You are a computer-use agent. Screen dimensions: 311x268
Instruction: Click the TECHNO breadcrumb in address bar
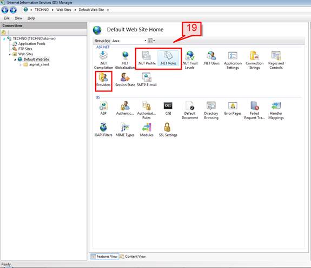[x=42, y=10]
